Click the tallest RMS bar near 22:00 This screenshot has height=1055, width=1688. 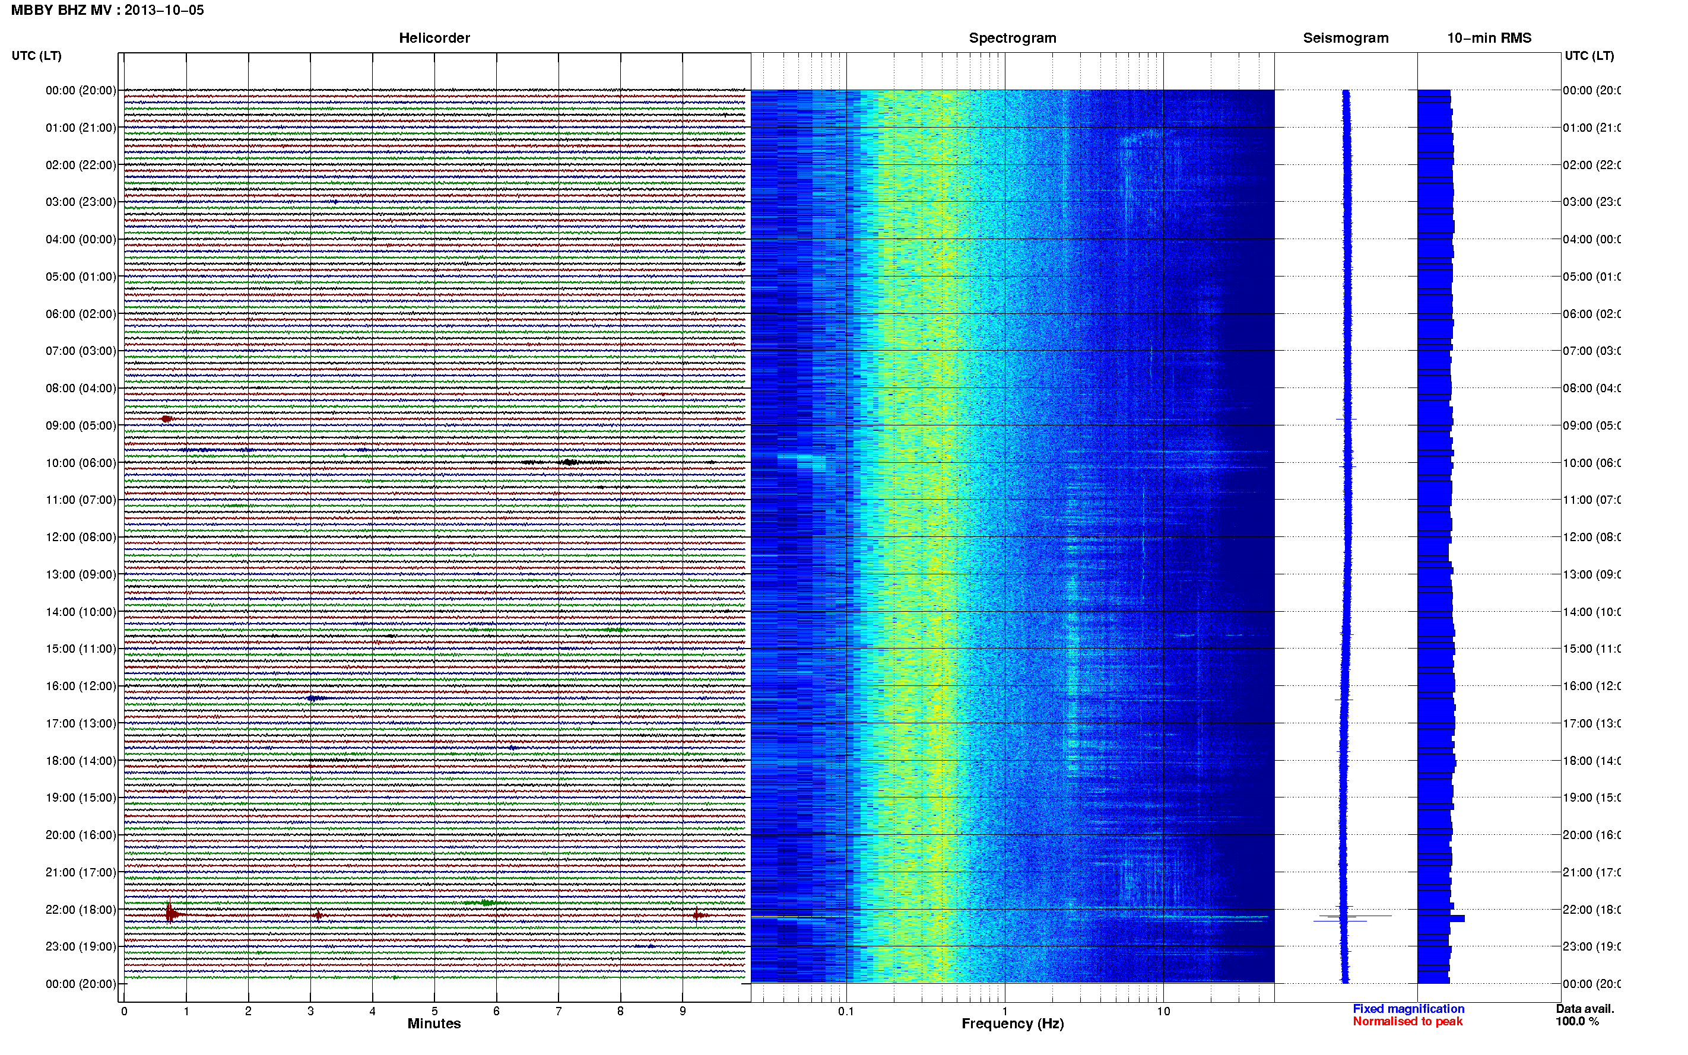tap(1441, 919)
